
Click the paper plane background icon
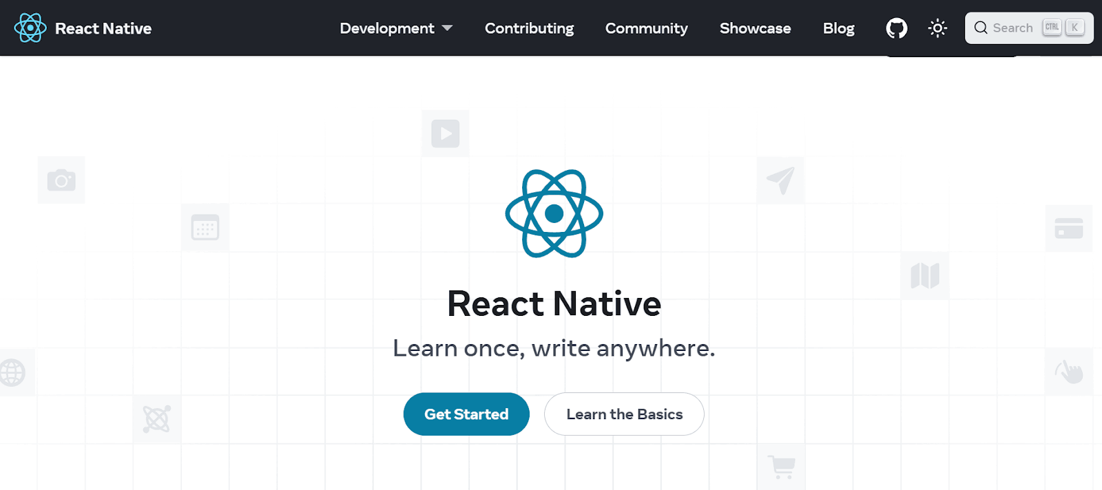coord(780,180)
